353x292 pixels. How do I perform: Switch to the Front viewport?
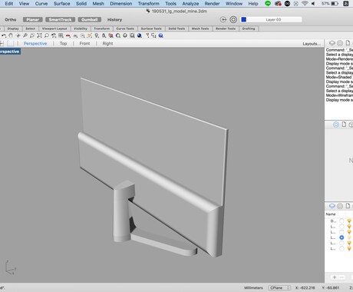[84, 44]
